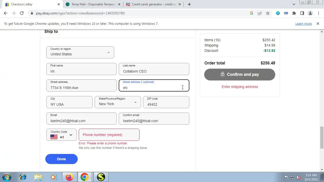Click the Phone number required field
This screenshot has width=324, height=182.
click(x=109, y=135)
